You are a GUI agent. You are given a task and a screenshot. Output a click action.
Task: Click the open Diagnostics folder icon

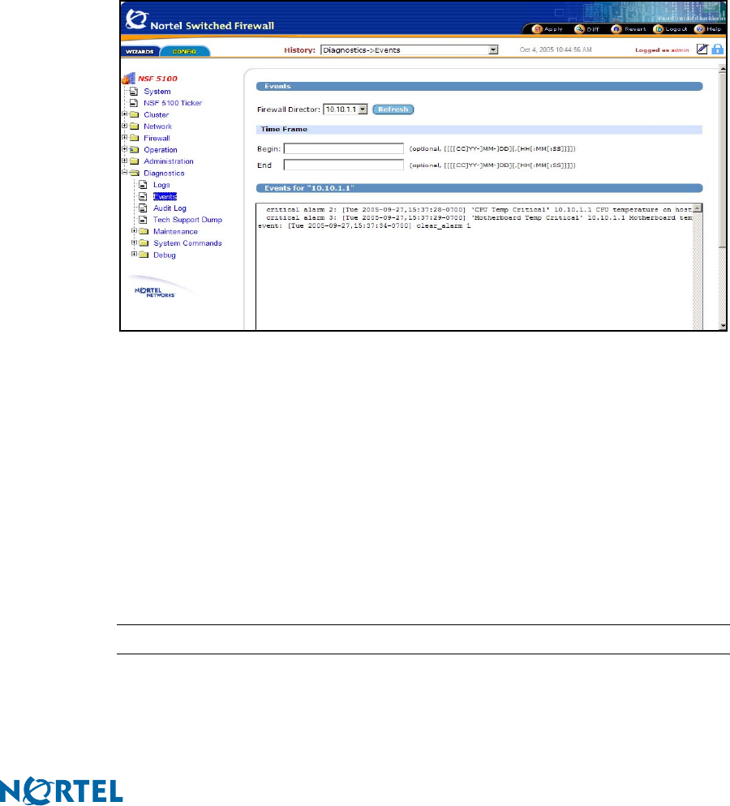click(135, 174)
